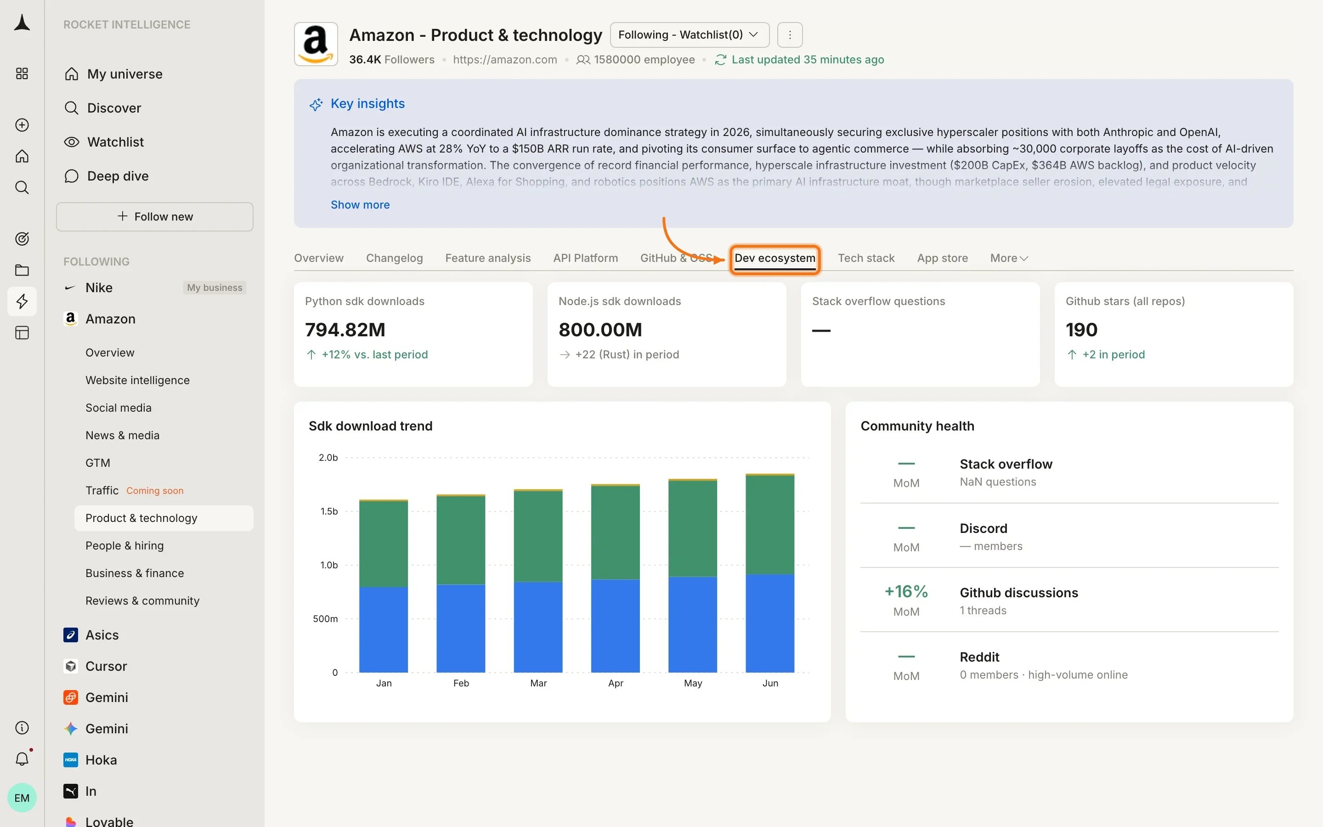Select Lovable in the Following list
This screenshot has width=1323, height=827.
[x=109, y=821]
